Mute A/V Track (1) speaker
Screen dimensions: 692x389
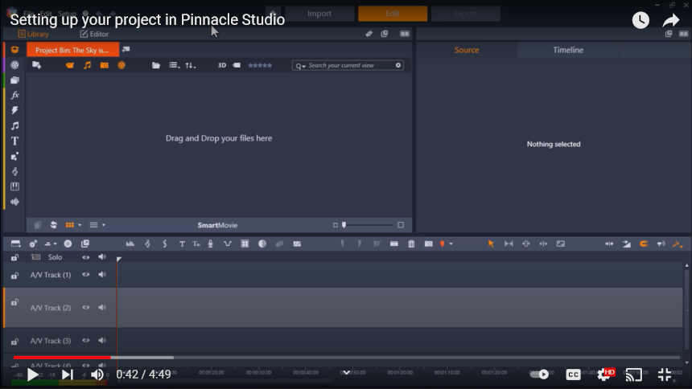pyautogui.click(x=102, y=275)
